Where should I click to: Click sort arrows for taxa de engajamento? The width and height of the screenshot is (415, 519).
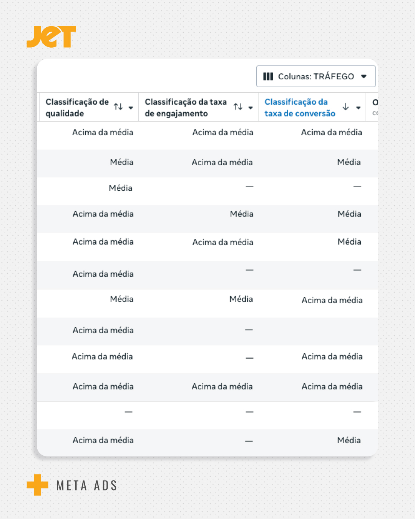[238, 107]
